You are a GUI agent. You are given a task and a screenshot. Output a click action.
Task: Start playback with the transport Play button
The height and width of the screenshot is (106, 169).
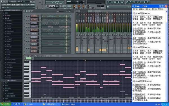pos(50,7)
